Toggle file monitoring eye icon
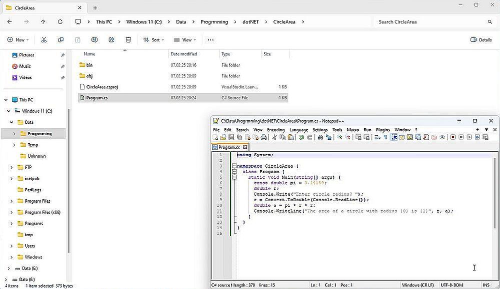This screenshot has height=289, width=500. pos(442,137)
